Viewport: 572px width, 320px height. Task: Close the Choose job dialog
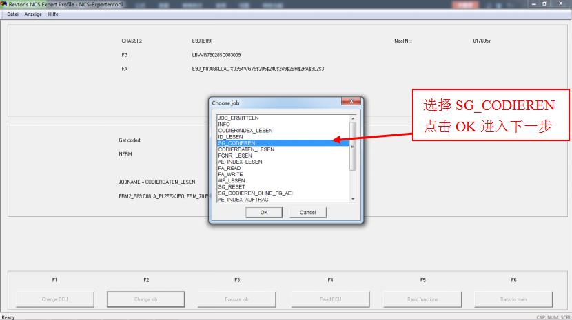351,101
